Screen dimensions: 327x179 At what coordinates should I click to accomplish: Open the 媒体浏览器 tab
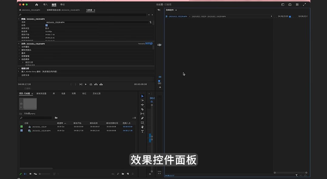(x=41, y=93)
